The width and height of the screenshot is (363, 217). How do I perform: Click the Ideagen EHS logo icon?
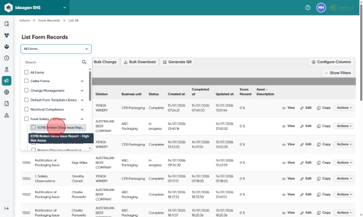tap(9, 7)
